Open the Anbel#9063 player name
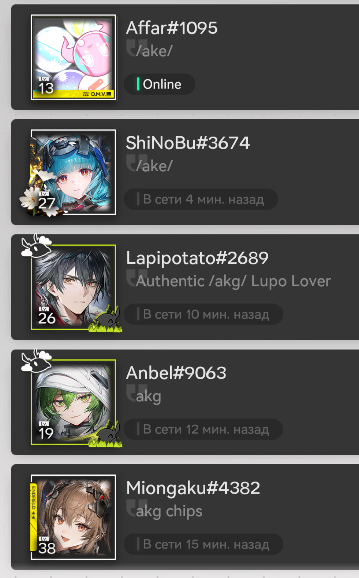 (176, 373)
